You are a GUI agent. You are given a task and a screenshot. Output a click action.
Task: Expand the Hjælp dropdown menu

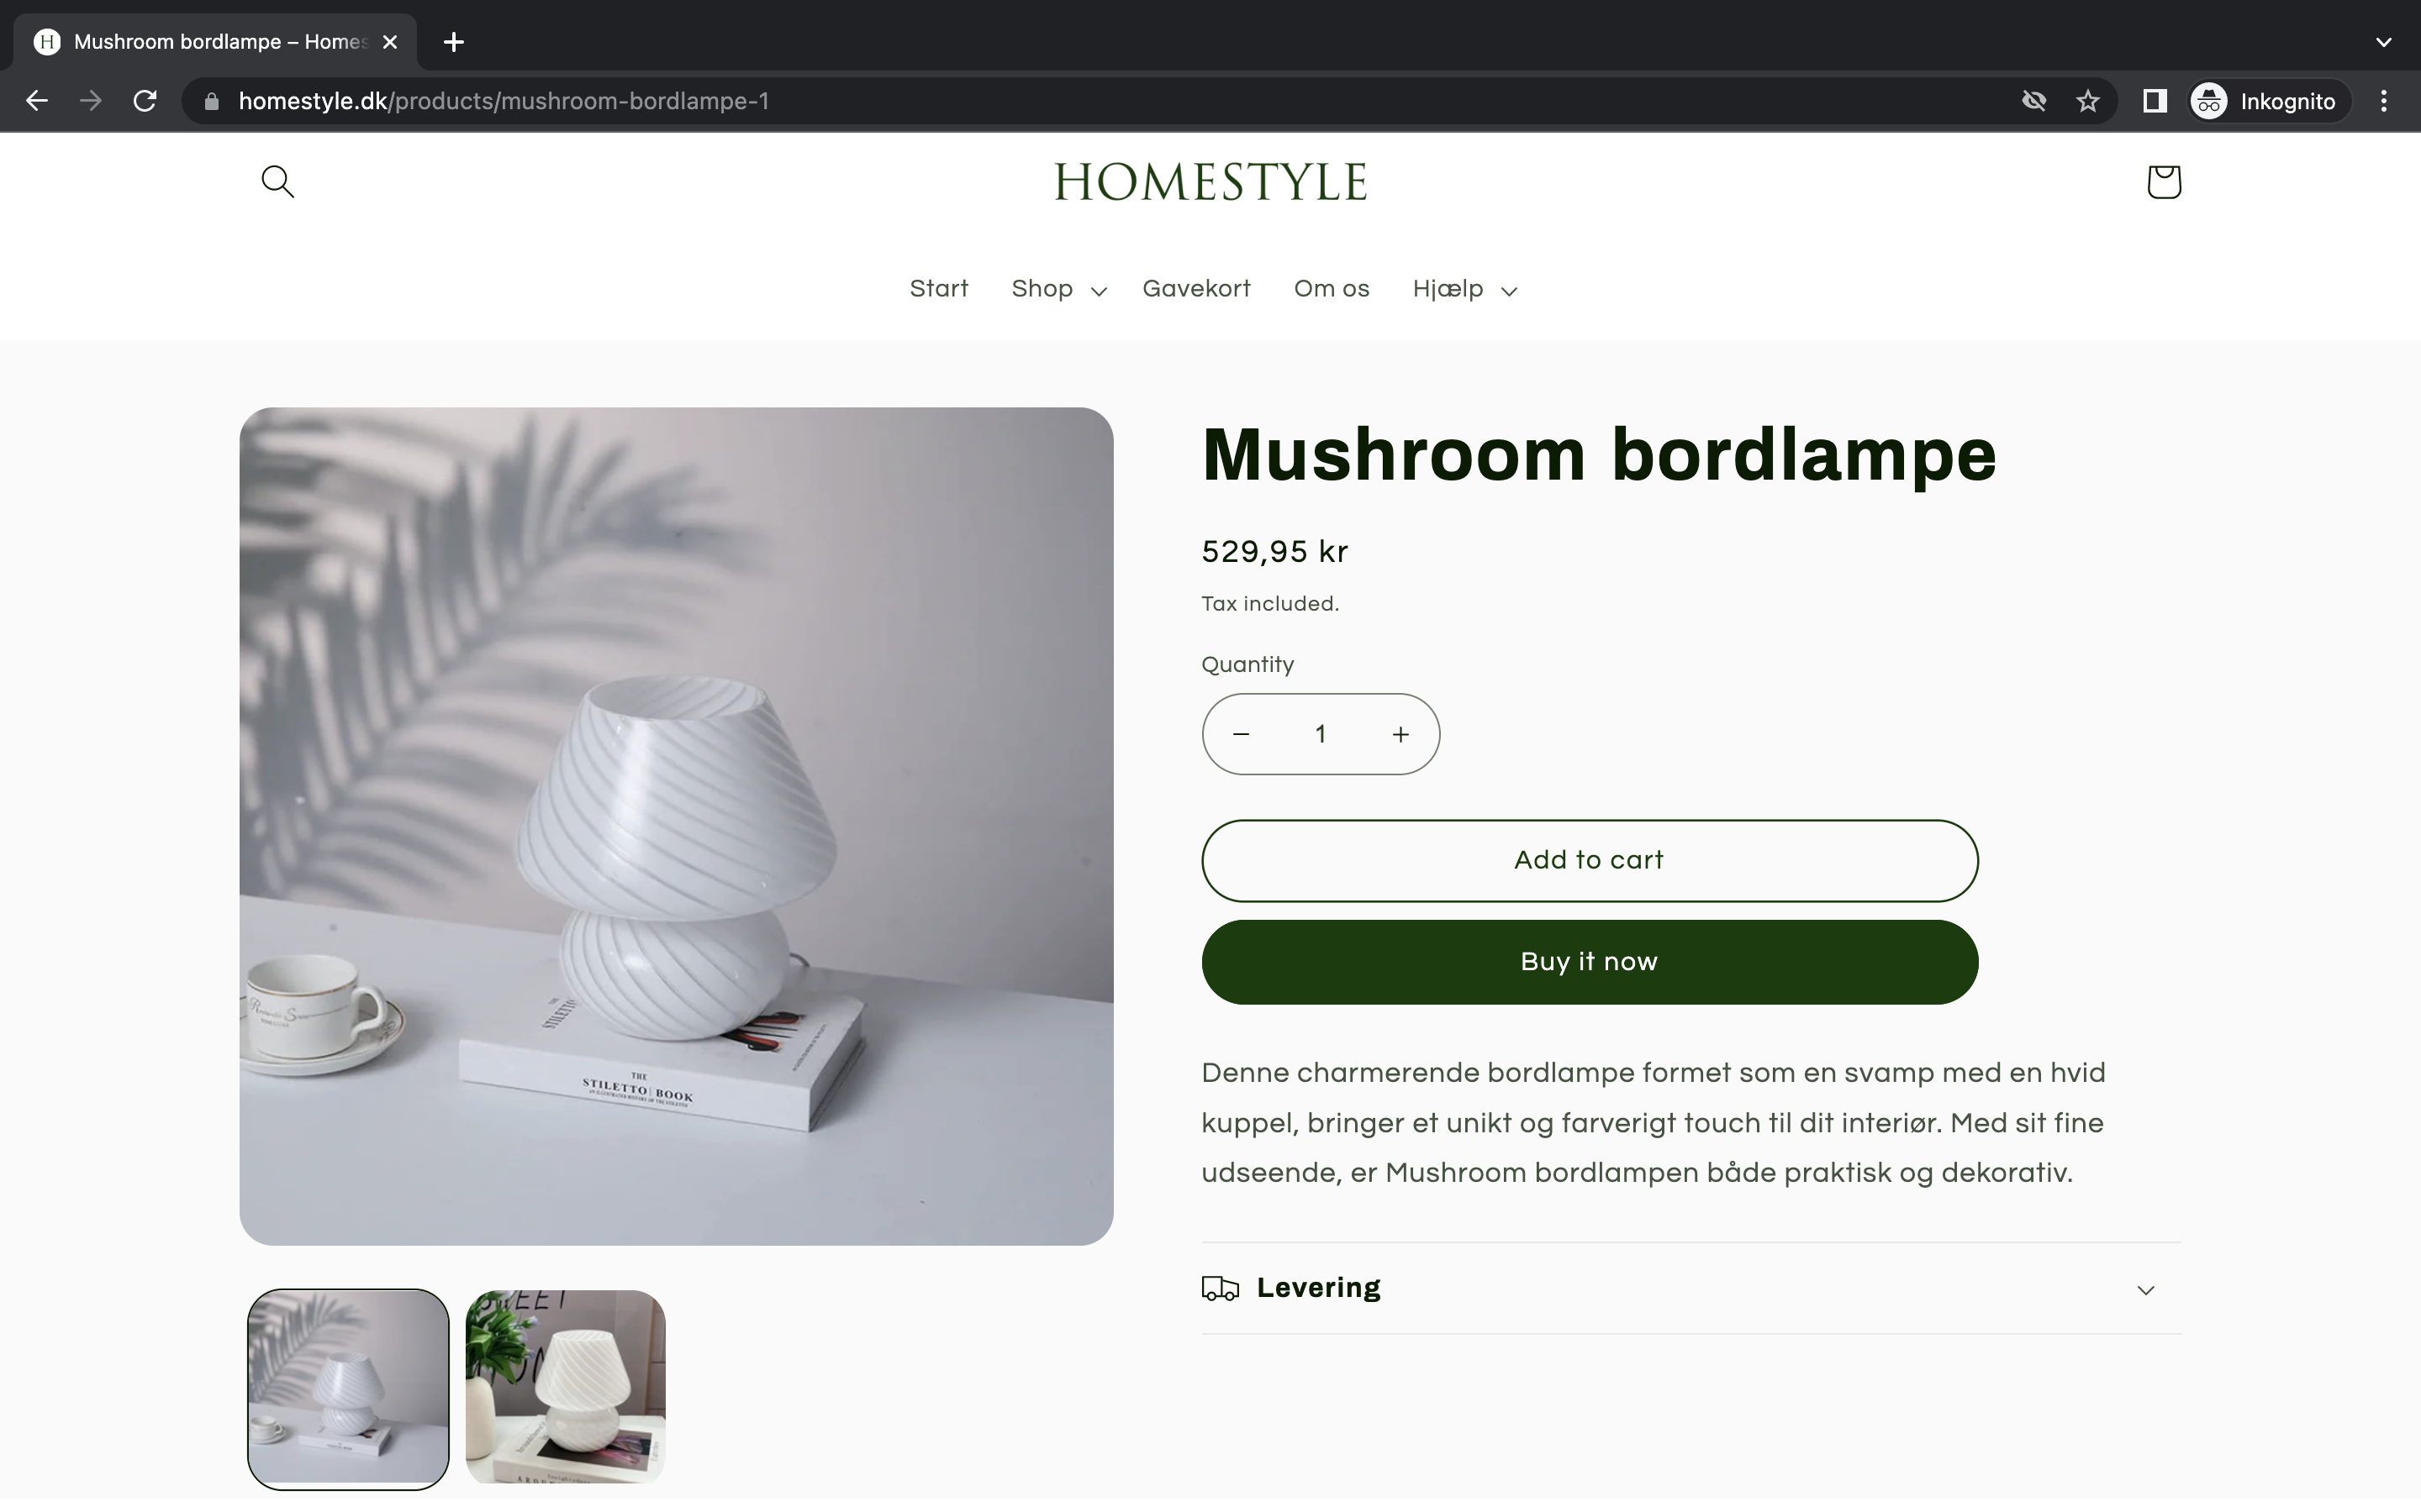1464,289
